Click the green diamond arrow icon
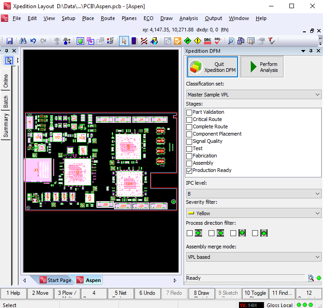The image size is (323, 308). [x=188, y=41]
